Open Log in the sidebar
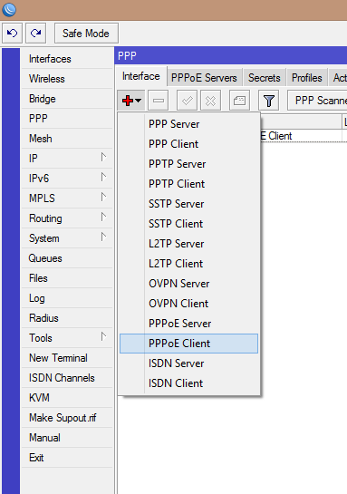 pyautogui.click(x=67, y=298)
